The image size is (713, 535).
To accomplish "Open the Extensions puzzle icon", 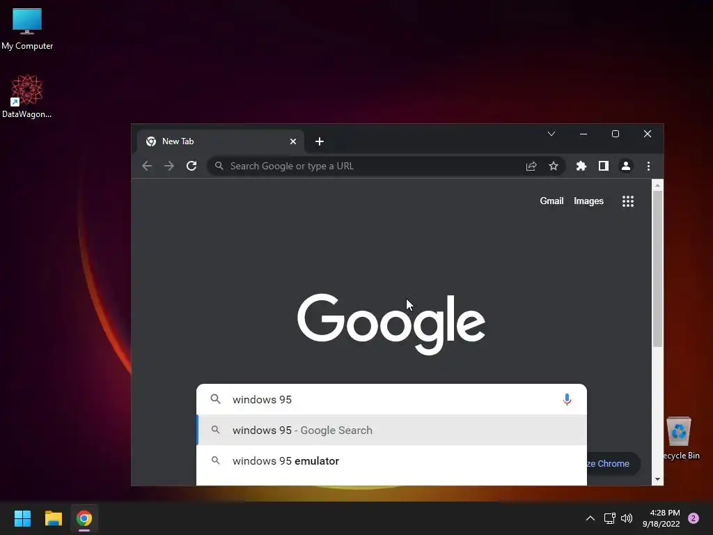I will pos(581,166).
